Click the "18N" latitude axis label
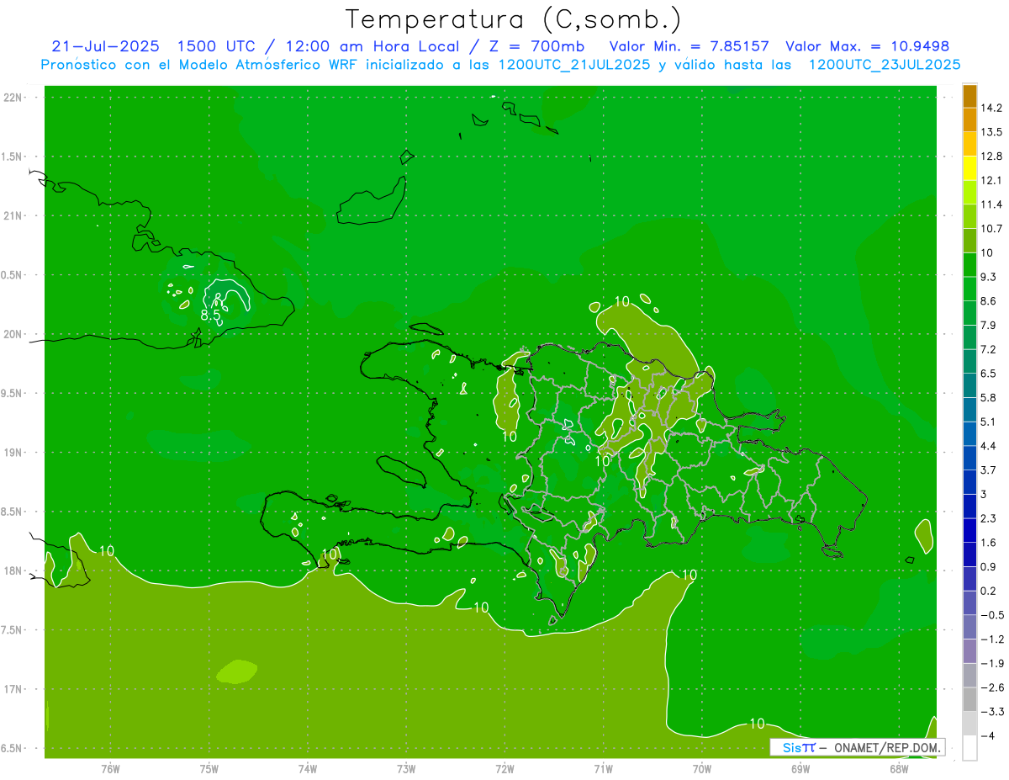This screenshot has height=780, width=1009. pyautogui.click(x=13, y=571)
